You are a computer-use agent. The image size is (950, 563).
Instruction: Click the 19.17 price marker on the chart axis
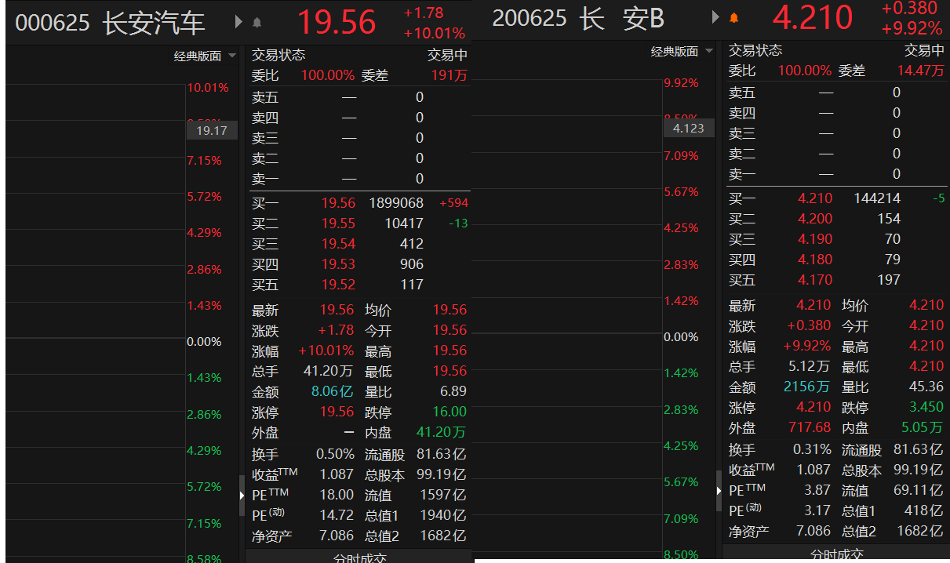(212, 130)
